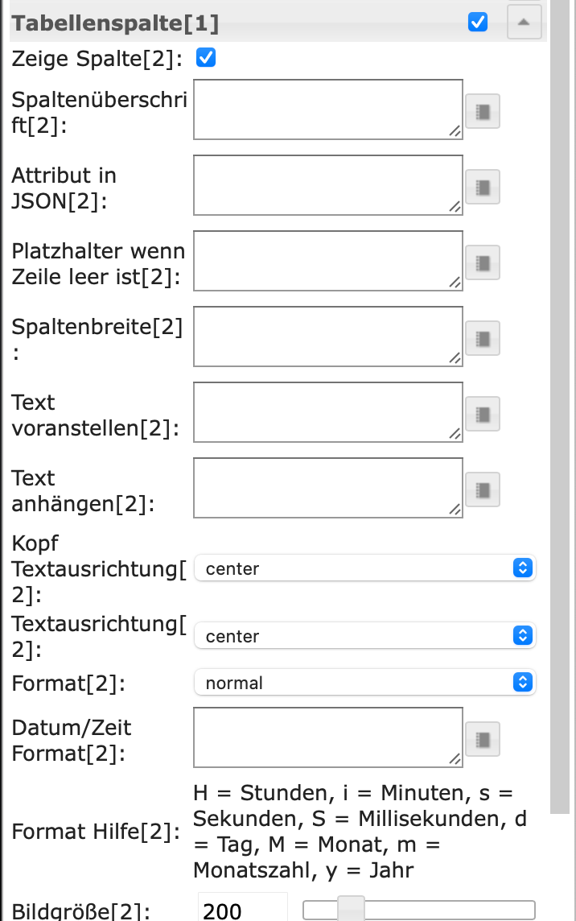This screenshot has height=921, width=576.
Task: Open editor icon beside Spaltenbreite[2] field
Action: 483,338
